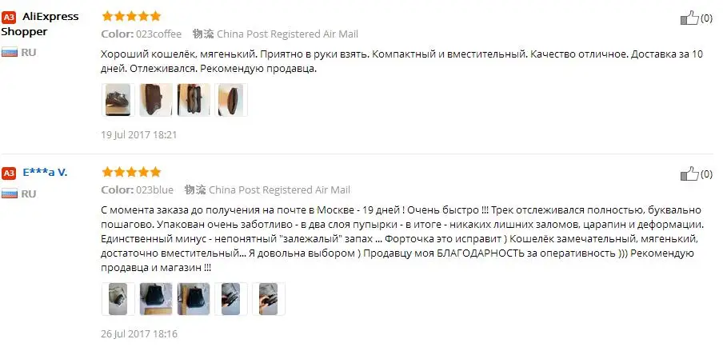Screen dimensions: 723x351
Task: Open AliExpress Shopper reviewer name
Action: [40, 24]
